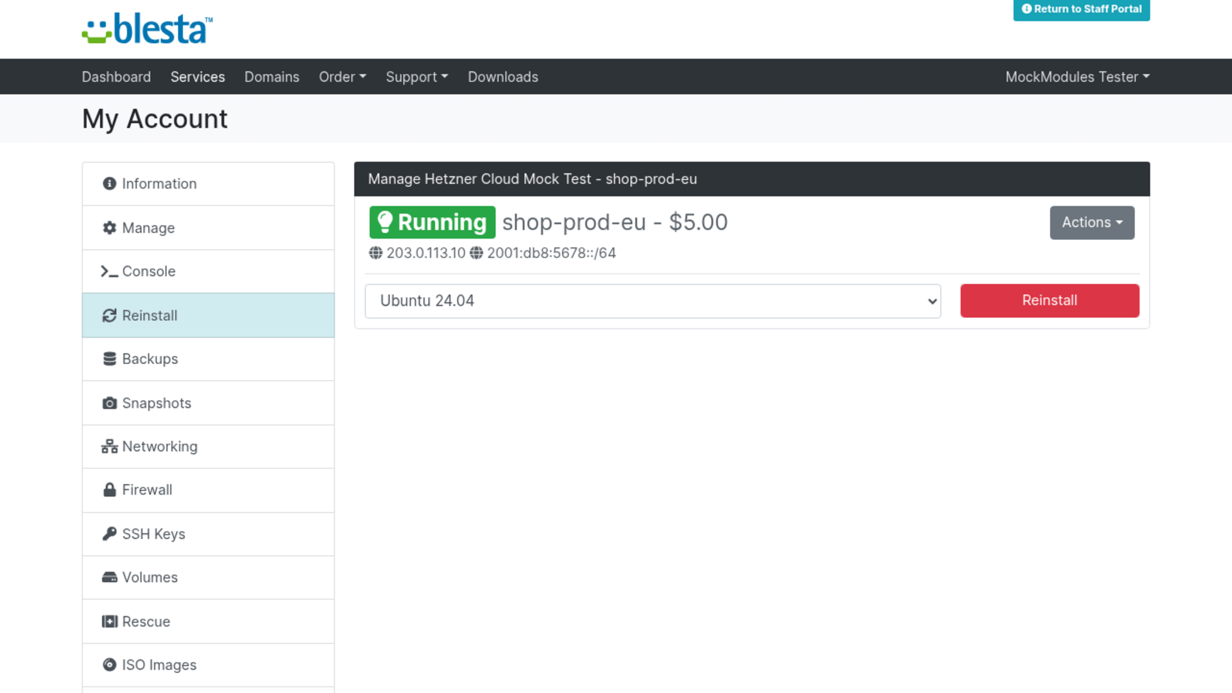This screenshot has height=693, width=1232.
Task: Click the Snapshots camera icon
Action: click(x=110, y=403)
